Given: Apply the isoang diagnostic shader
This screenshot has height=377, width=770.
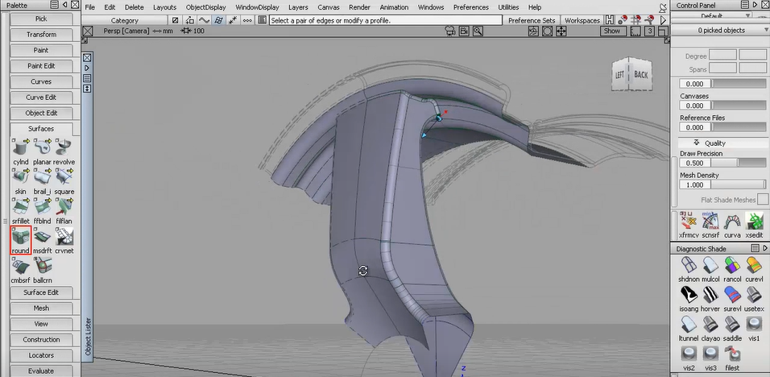Looking at the screenshot, I should [688, 295].
